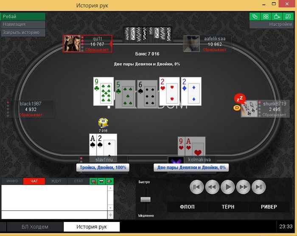Click the dock table icon
Screen dimensions: 297x236
point(277,17)
